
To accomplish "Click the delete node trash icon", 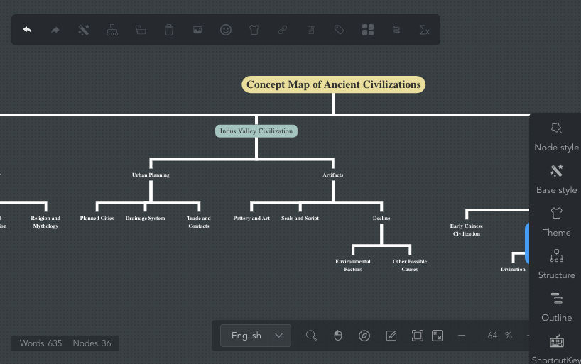I will point(169,30).
